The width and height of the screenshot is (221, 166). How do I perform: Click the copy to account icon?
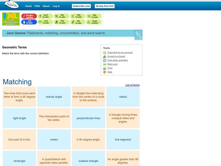pos(105,53)
